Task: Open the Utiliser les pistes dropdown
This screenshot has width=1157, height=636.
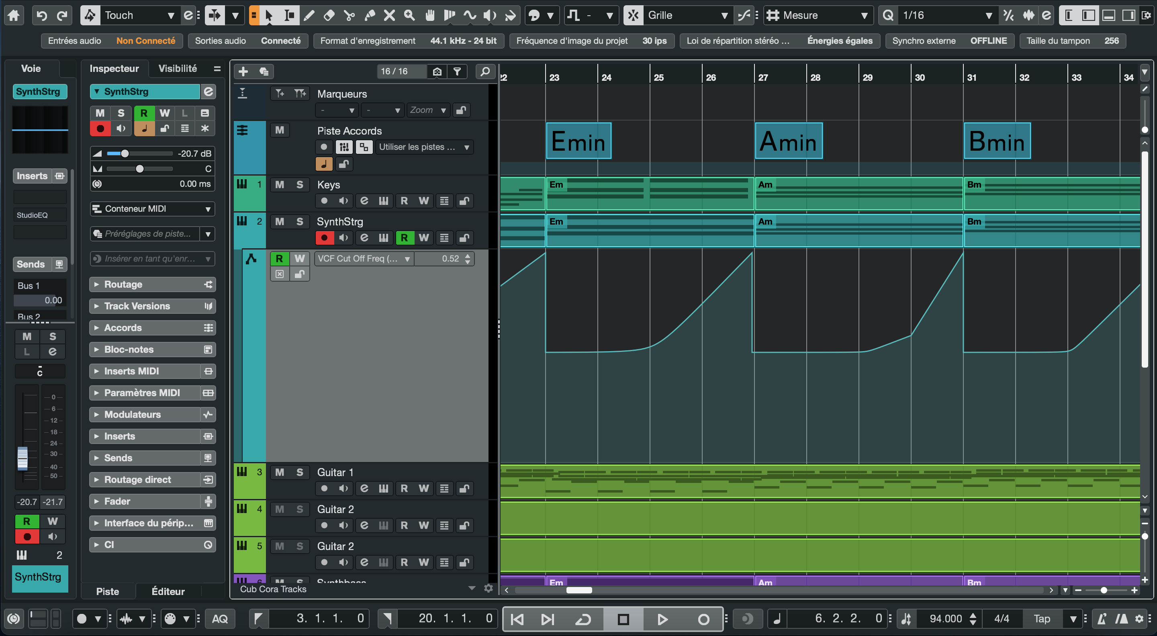Action: coord(424,147)
